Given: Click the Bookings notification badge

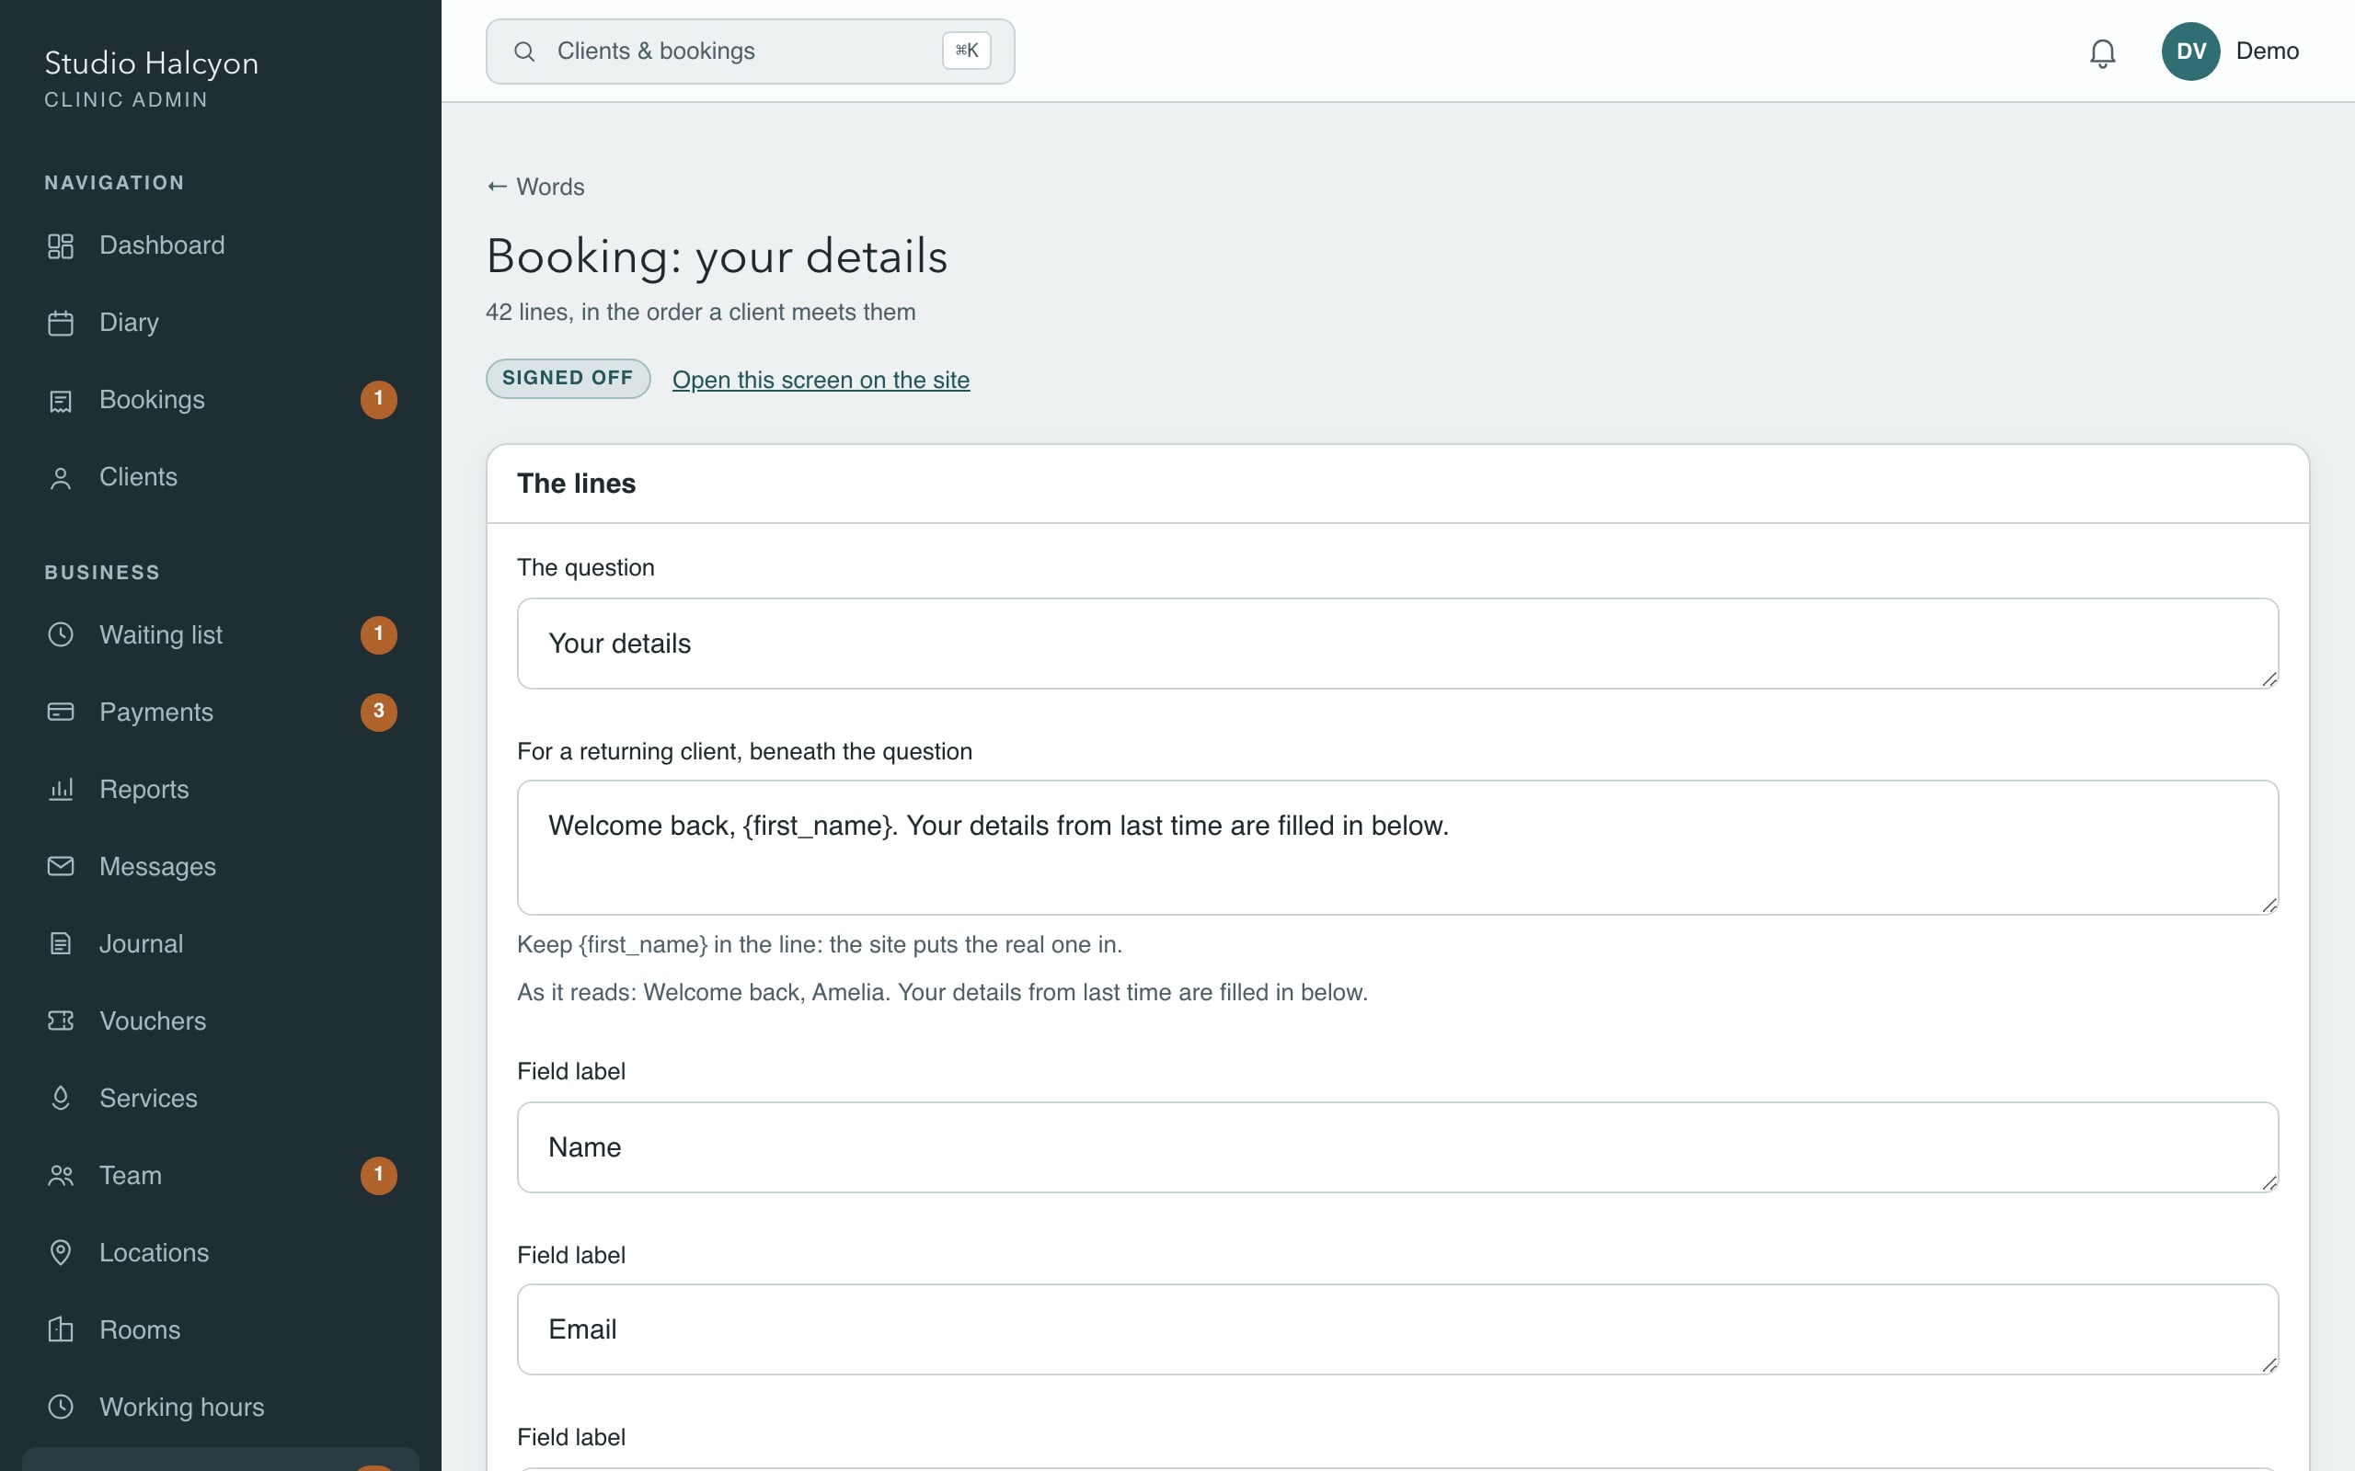Looking at the screenshot, I should click(x=379, y=399).
